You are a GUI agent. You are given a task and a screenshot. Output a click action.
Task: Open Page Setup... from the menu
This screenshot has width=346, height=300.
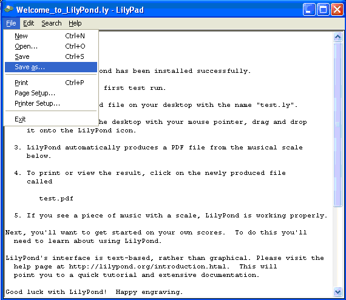pyautogui.click(x=51, y=93)
